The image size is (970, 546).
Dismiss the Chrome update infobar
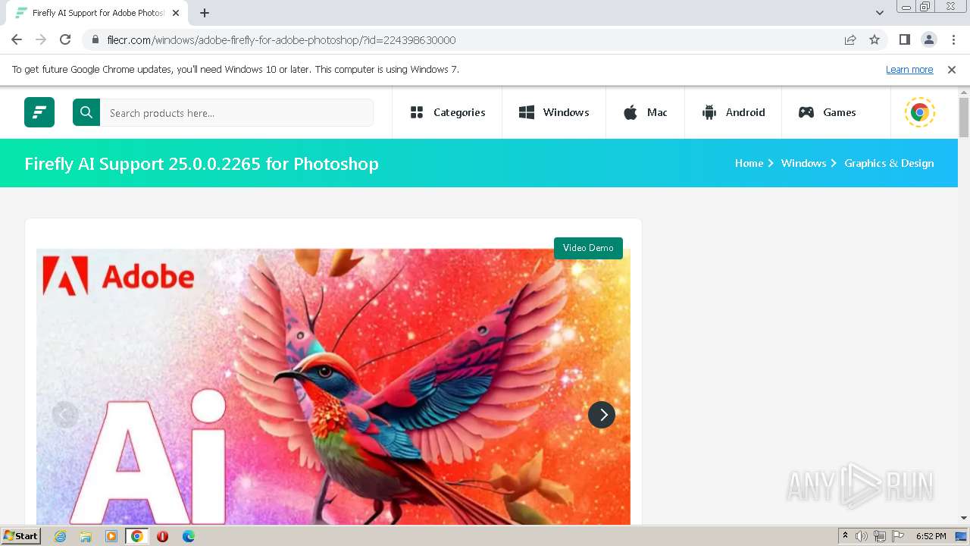click(952, 69)
